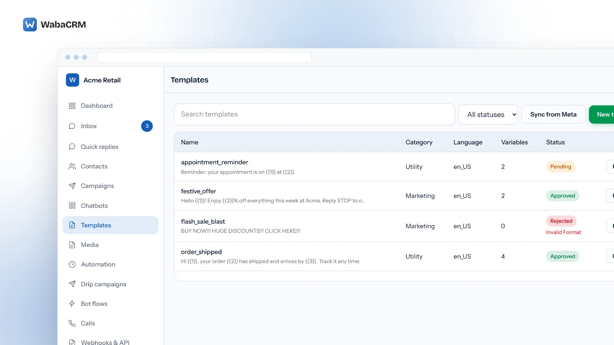Click the flash_sale_blast template name

[x=203, y=222]
